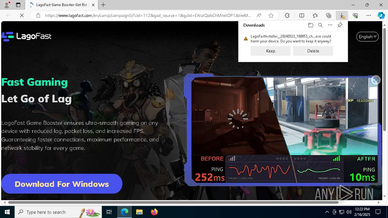
Task: Open a new tab with plus button
Action: (103, 5)
